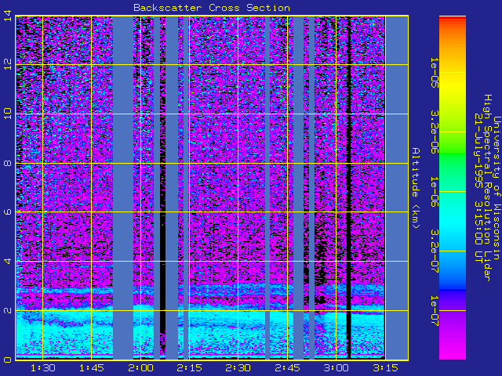Click the 'Altitude (km)' axis title
The height and width of the screenshot is (376, 502).
[x=416, y=188]
